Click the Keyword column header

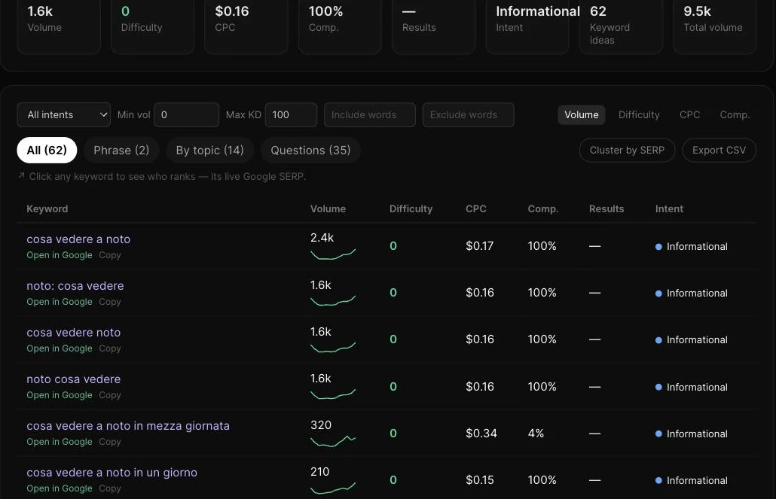pos(47,208)
